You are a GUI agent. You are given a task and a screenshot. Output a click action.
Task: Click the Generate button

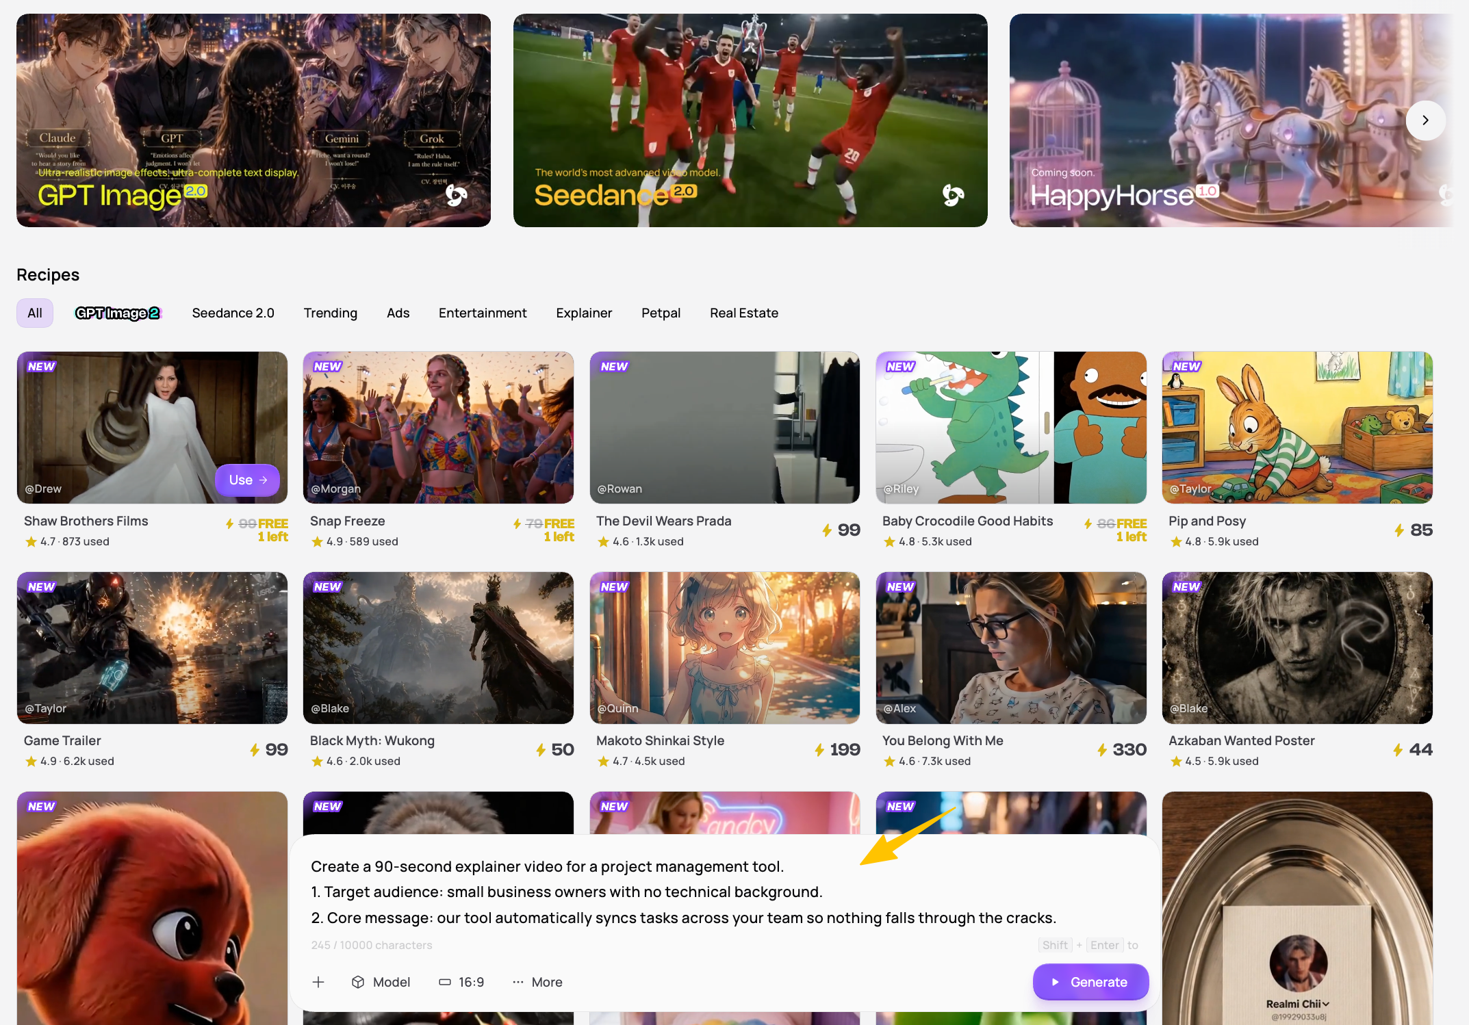tap(1090, 982)
